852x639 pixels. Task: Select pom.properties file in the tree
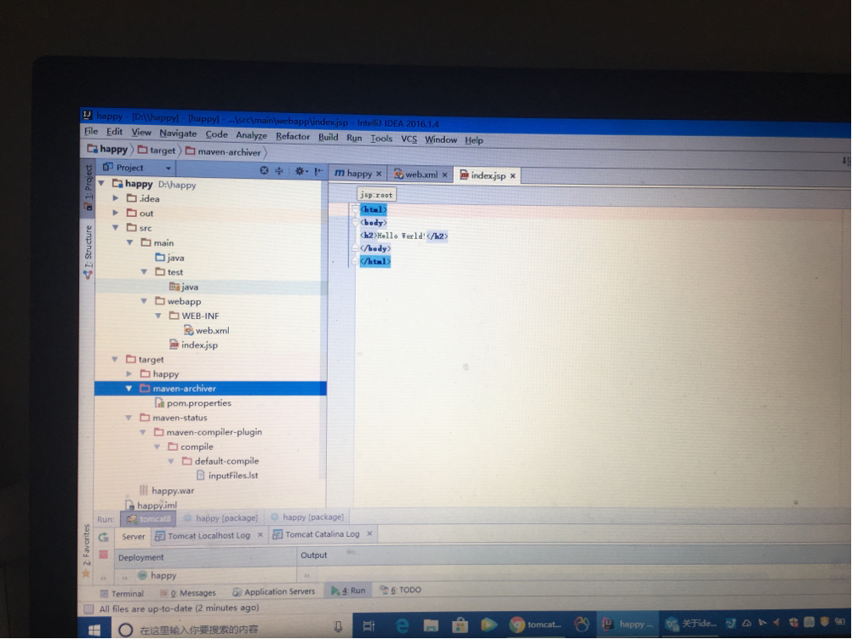[x=193, y=403]
